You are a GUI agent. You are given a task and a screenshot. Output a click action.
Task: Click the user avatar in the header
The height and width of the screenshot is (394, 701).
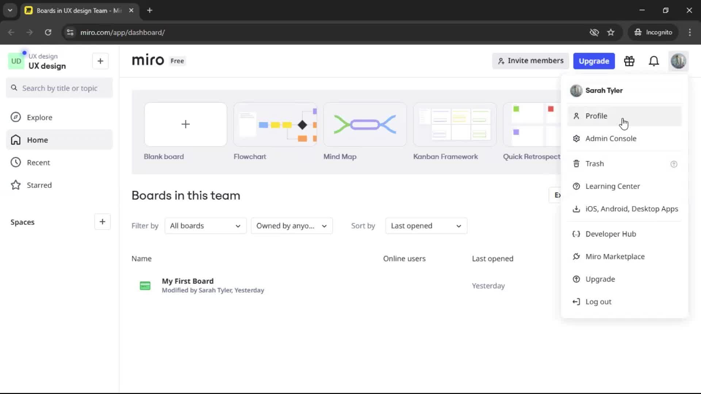[x=678, y=61]
